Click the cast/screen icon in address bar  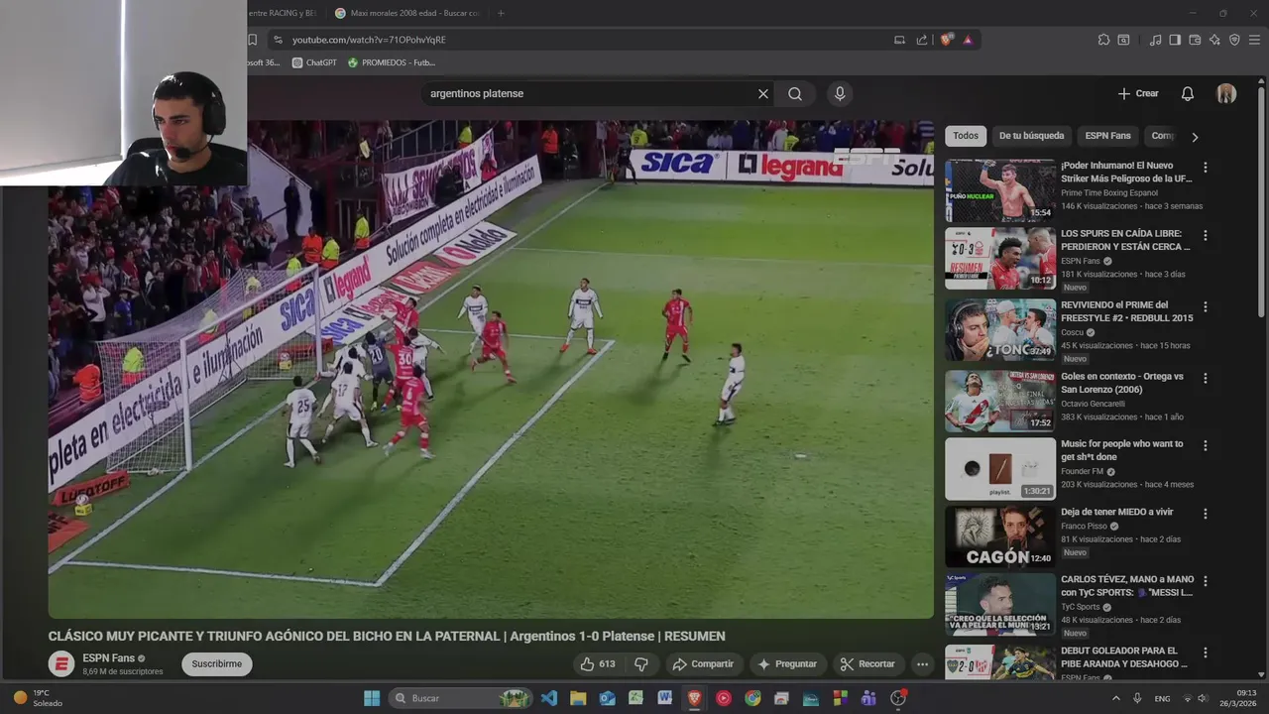tap(899, 40)
